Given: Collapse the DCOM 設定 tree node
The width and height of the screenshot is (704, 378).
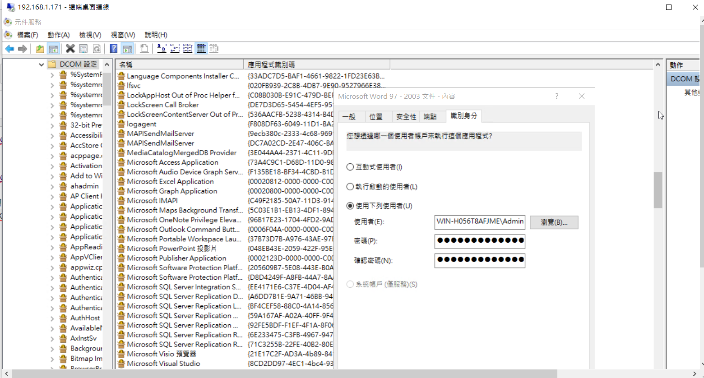Looking at the screenshot, I should click(42, 65).
